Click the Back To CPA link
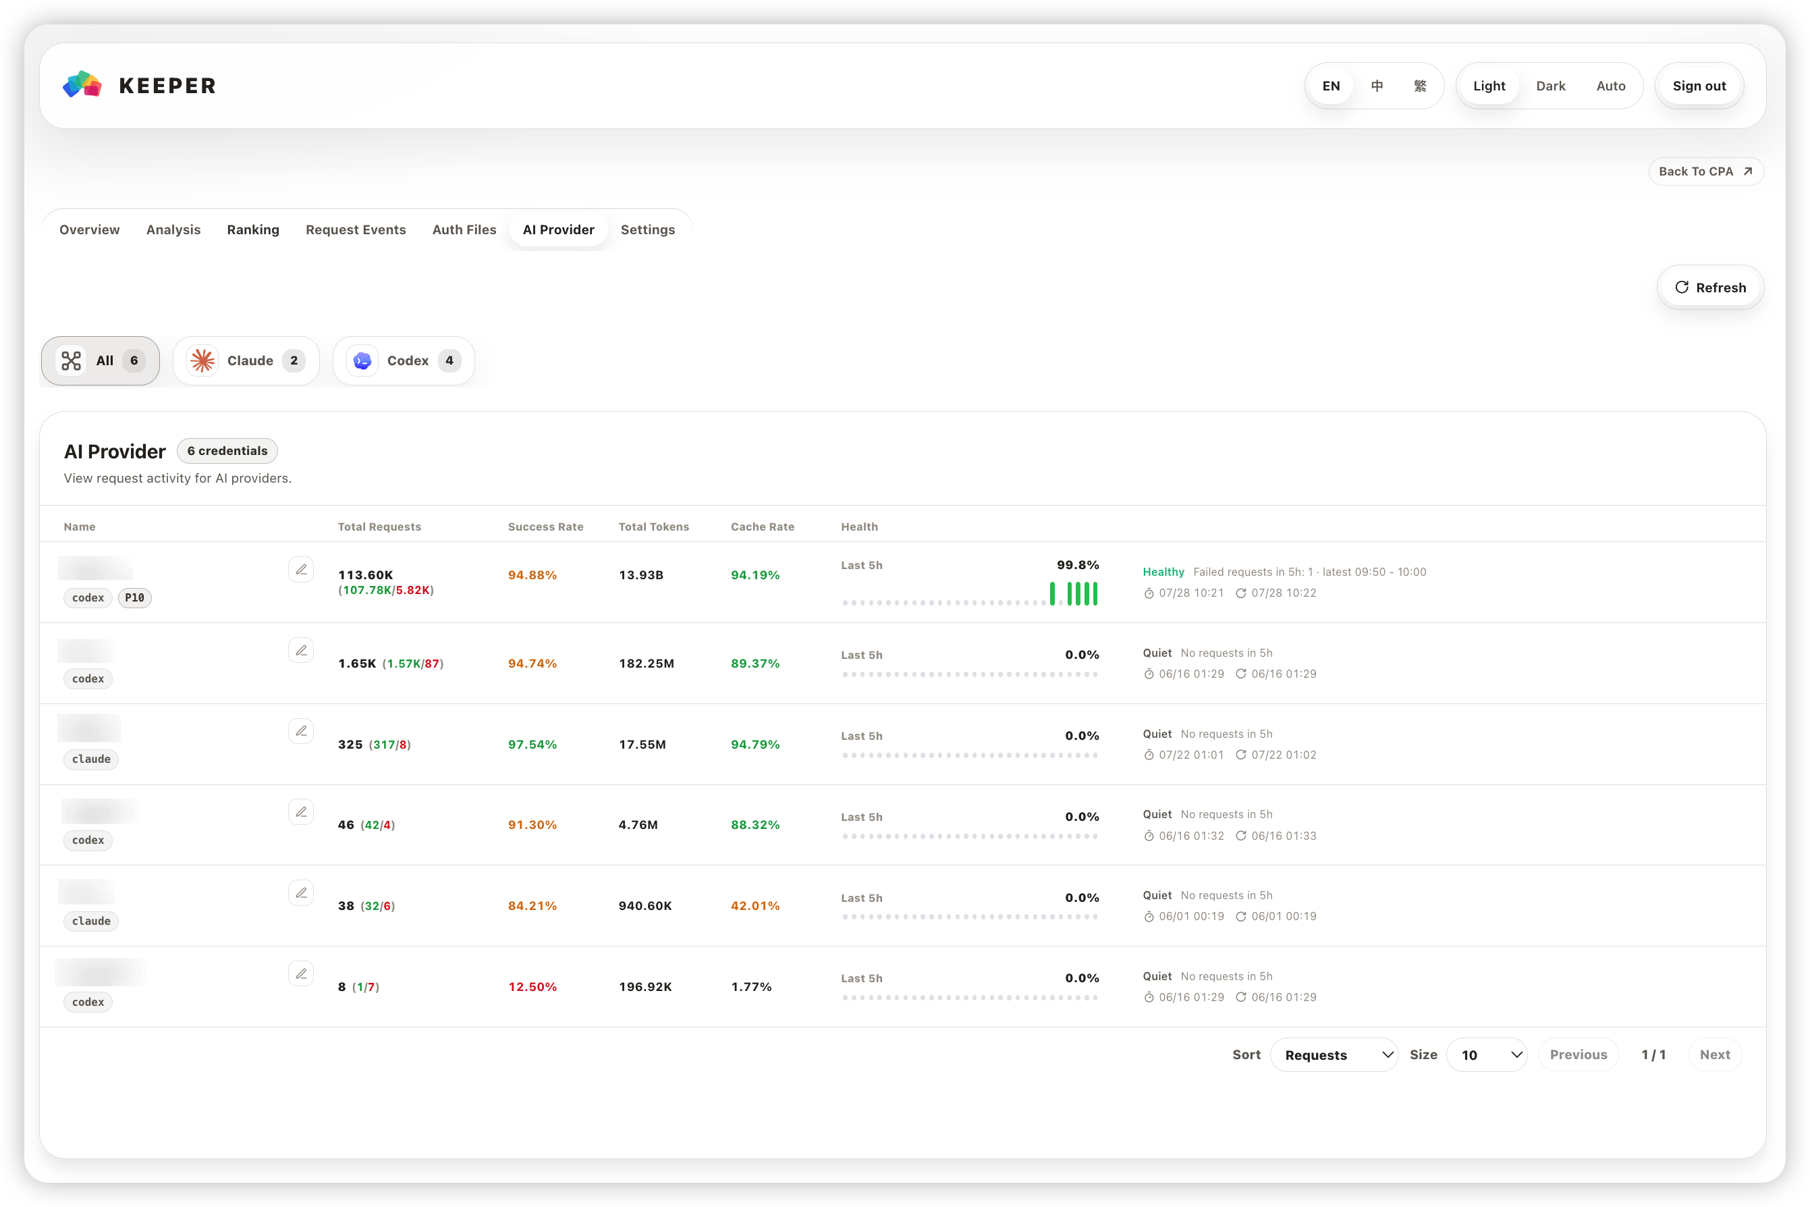This screenshot has width=1810, height=1207. pos(1706,171)
